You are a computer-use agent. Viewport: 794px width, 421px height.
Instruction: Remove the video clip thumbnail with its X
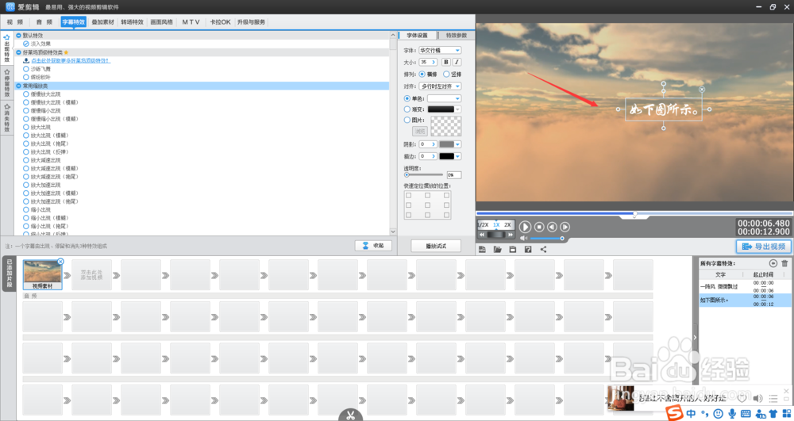tap(61, 262)
